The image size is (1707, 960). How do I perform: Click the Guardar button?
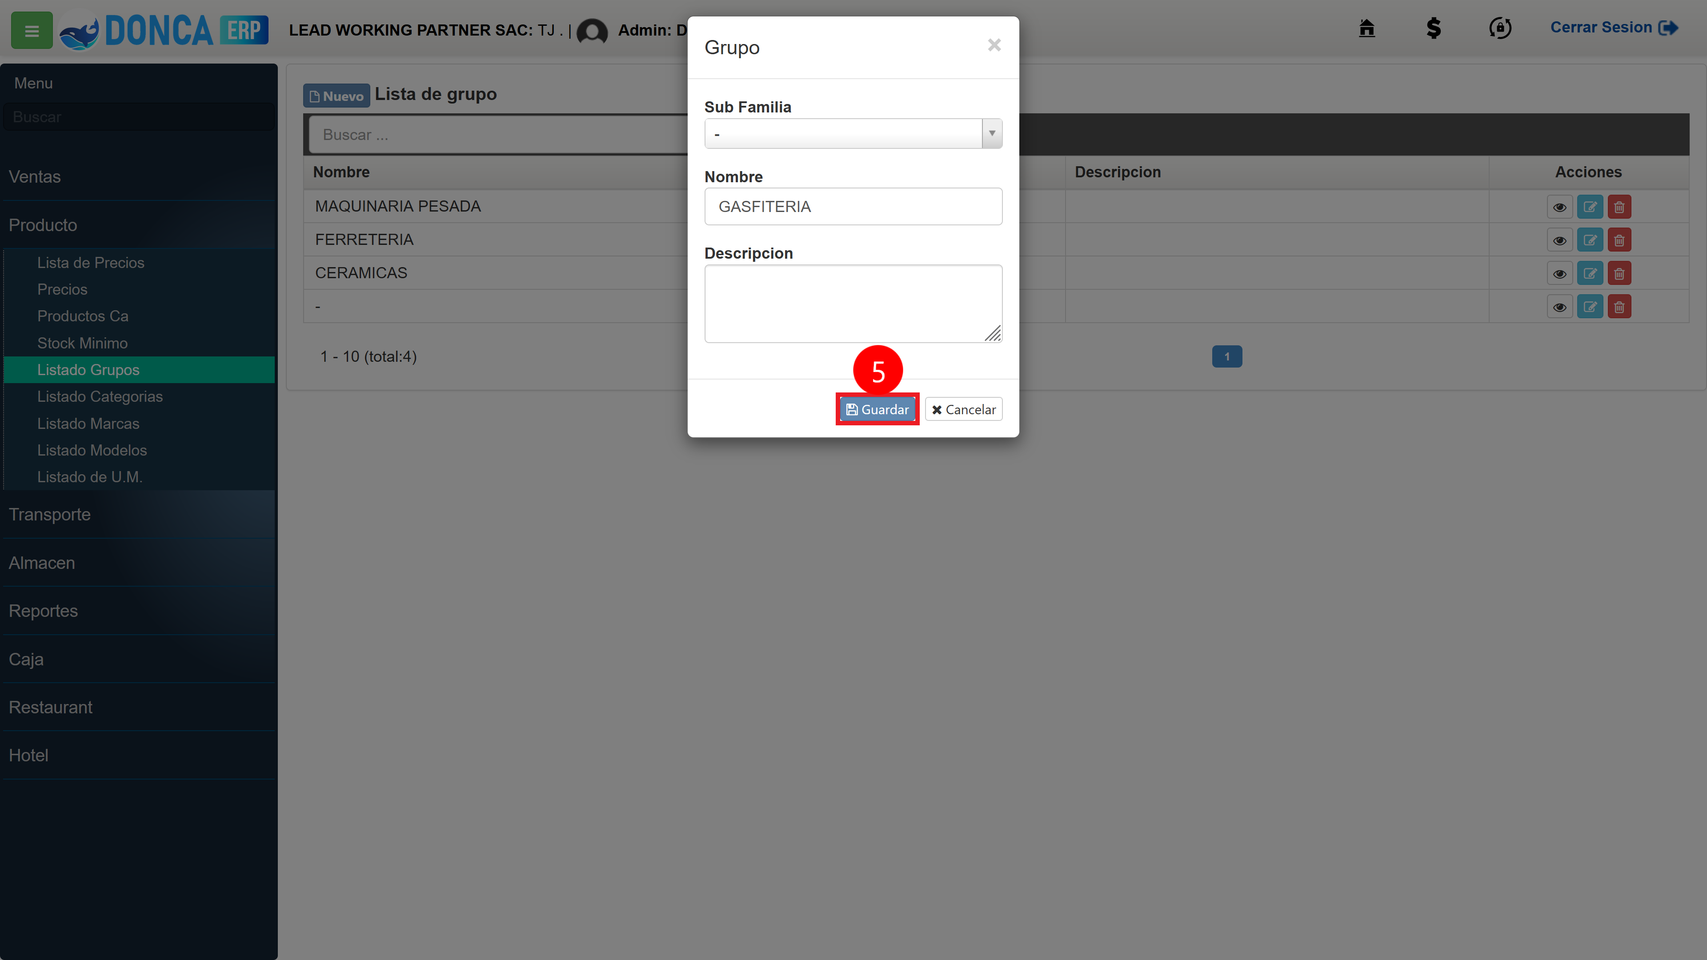click(878, 409)
